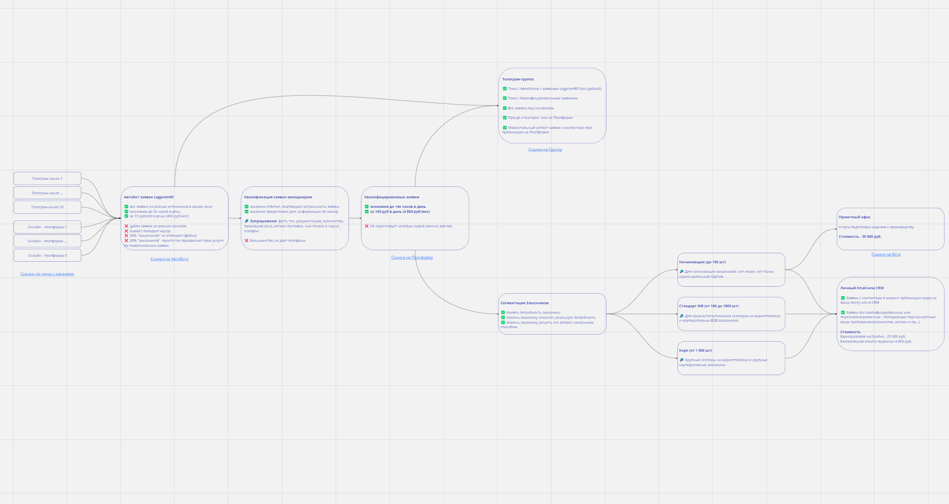Click magnifier icon in 'Корп (от 1 000 шт)' card

[x=682, y=360]
